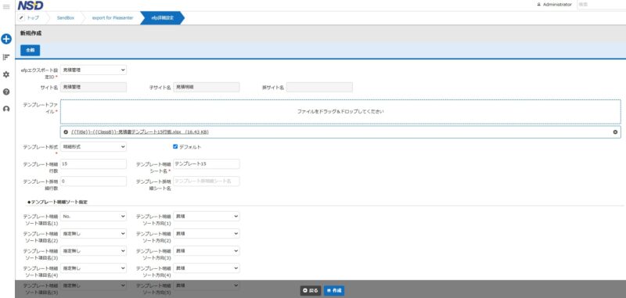Open ソート項目名(4) dropdown
Image resolution: width=626 pixels, height=298 pixels.
coord(93,268)
